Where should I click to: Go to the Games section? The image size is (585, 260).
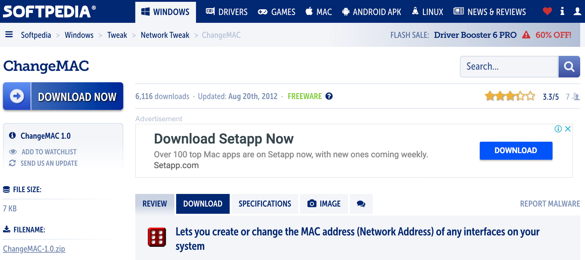[x=277, y=12]
